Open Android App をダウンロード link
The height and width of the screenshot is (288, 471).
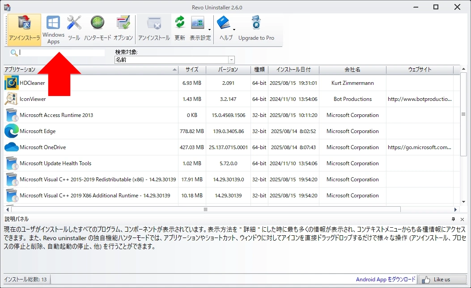(386, 280)
